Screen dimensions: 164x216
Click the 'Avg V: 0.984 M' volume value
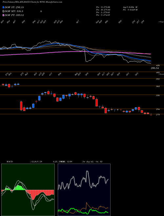(x=130, y=7)
